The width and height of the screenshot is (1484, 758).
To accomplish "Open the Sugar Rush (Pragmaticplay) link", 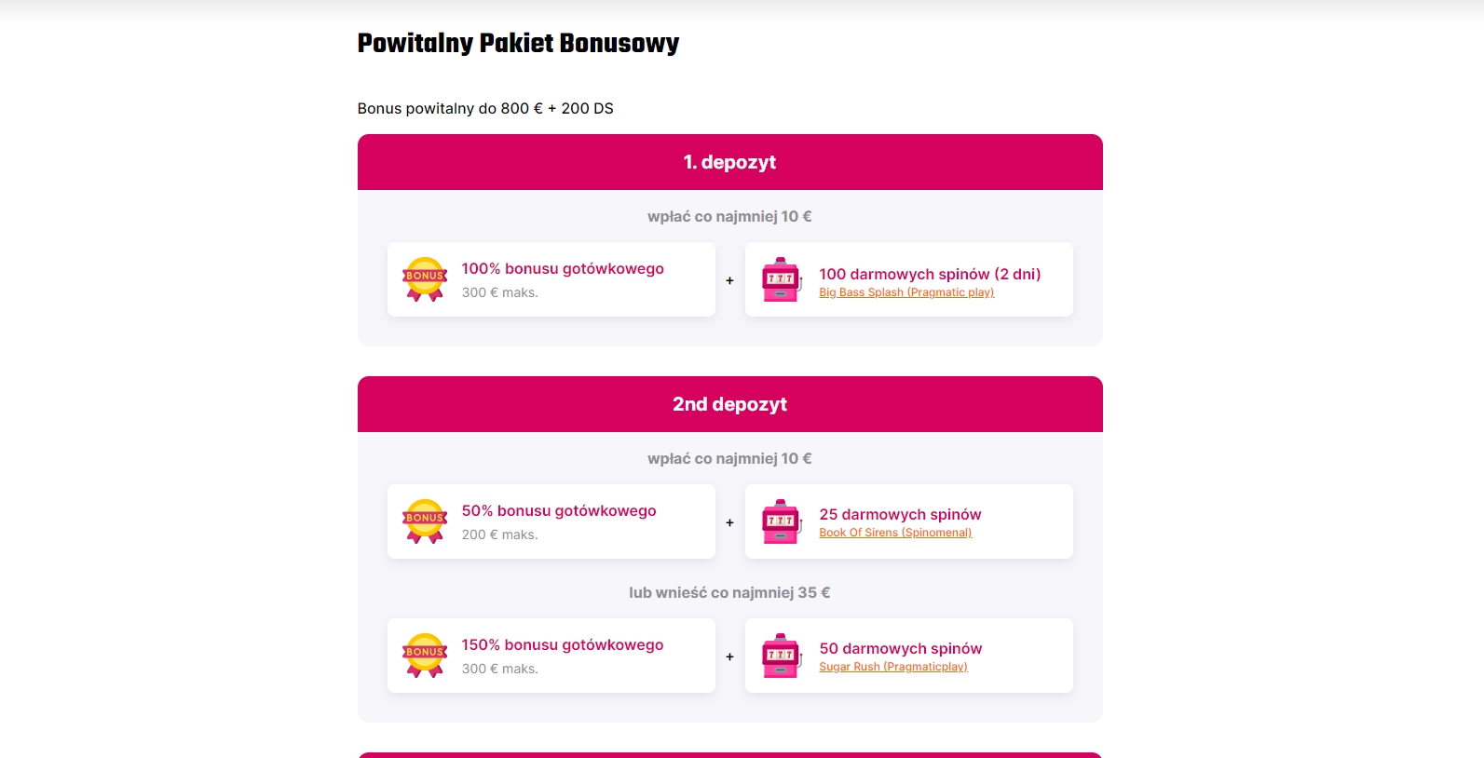I will (x=893, y=667).
